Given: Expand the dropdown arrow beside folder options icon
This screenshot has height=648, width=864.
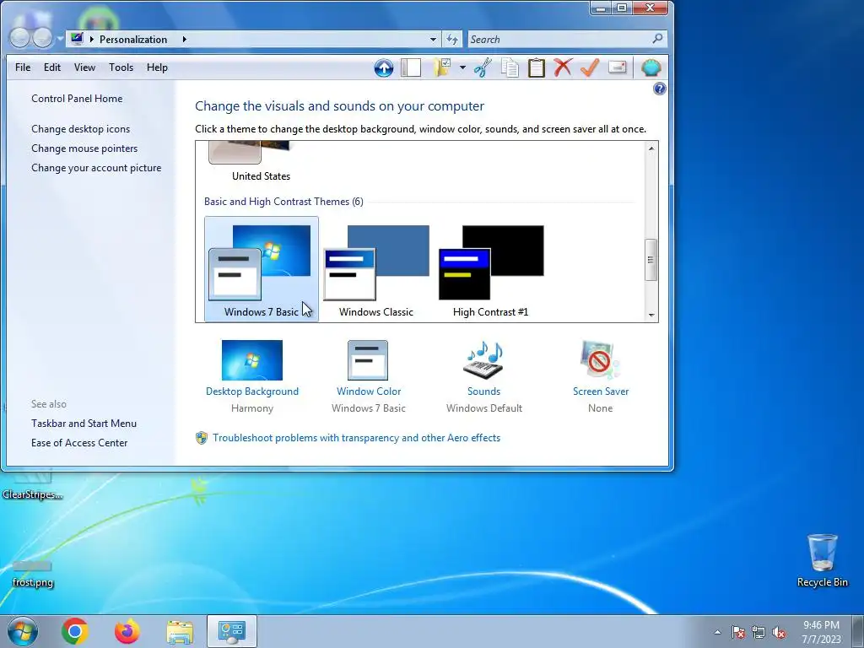Looking at the screenshot, I should [462, 67].
